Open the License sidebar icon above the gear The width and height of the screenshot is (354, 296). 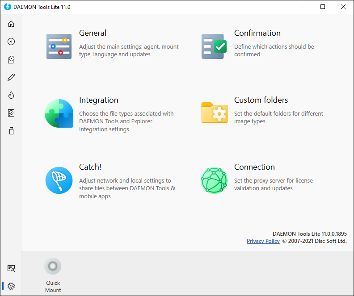coord(11,268)
